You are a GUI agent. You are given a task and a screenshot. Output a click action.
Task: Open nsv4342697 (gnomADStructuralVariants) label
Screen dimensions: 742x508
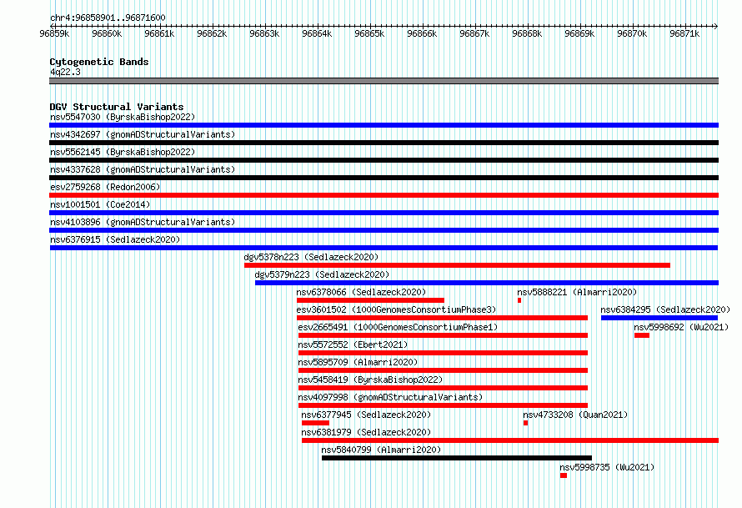tap(143, 134)
